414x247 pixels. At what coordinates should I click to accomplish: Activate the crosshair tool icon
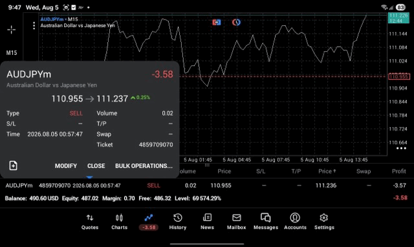12,30
